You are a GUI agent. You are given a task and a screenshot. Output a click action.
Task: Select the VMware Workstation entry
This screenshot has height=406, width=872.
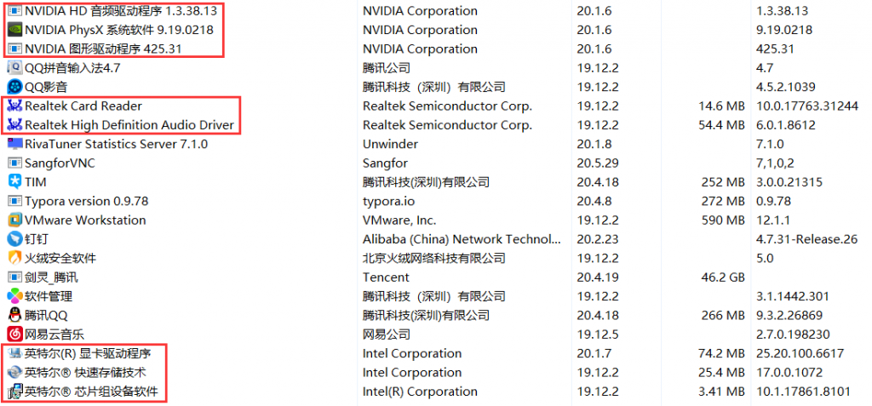click(85, 220)
